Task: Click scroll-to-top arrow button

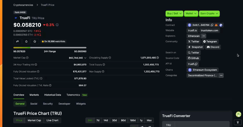Action: [238, 123]
